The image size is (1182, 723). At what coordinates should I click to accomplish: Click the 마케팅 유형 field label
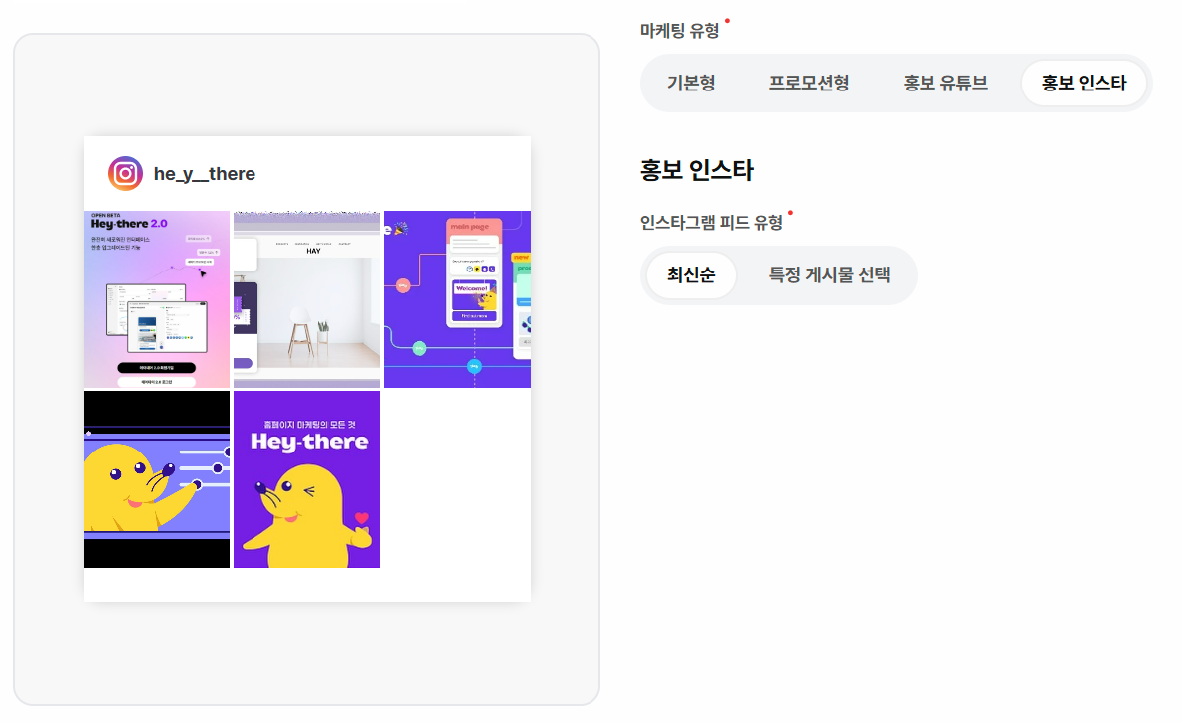point(679,31)
